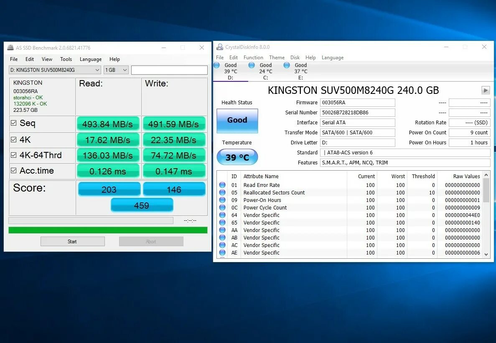Click the Raw Values column header
The width and height of the screenshot is (496, 343).
click(x=466, y=176)
